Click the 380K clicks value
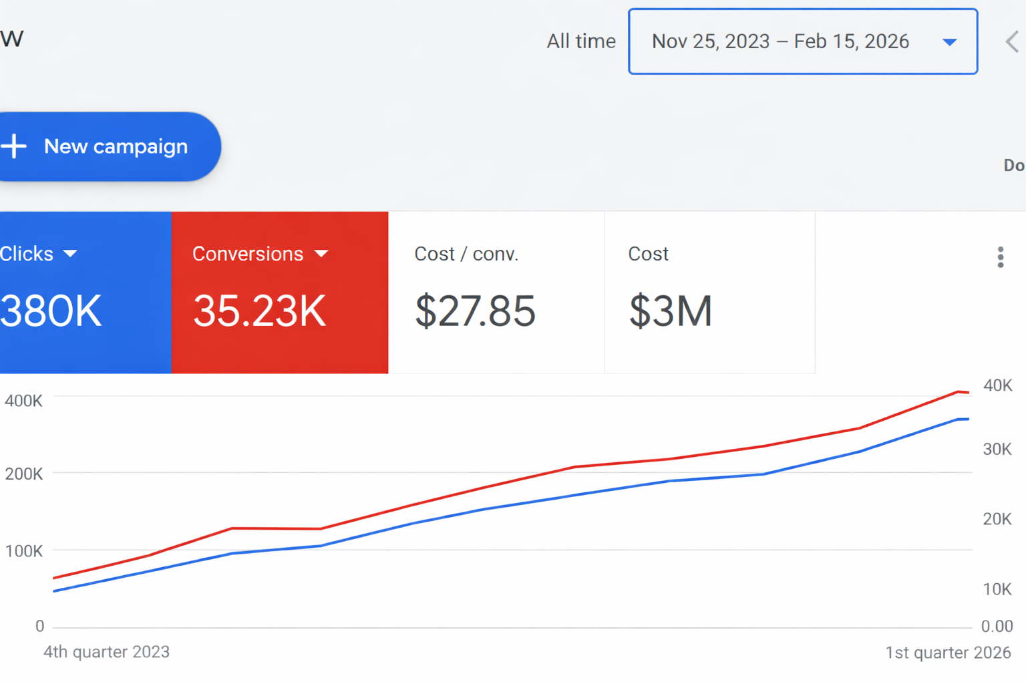The width and height of the screenshot is (1026, 684). click(x=50, y=309)
